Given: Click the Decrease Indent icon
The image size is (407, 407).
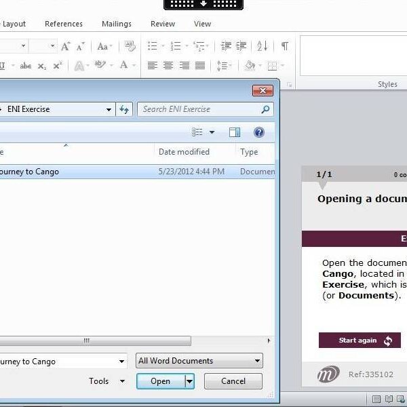Looking at the screenshot, I should coord(226,46).
